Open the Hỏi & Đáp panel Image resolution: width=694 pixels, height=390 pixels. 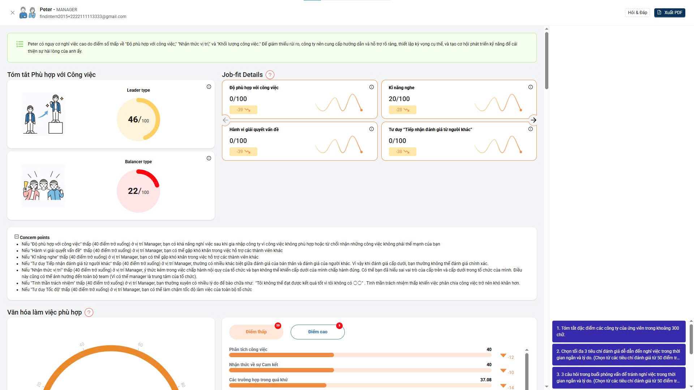pyautogui.click(x=637, y=12)
